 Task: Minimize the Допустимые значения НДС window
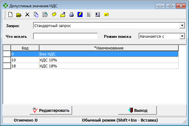[x=160, y=6]
